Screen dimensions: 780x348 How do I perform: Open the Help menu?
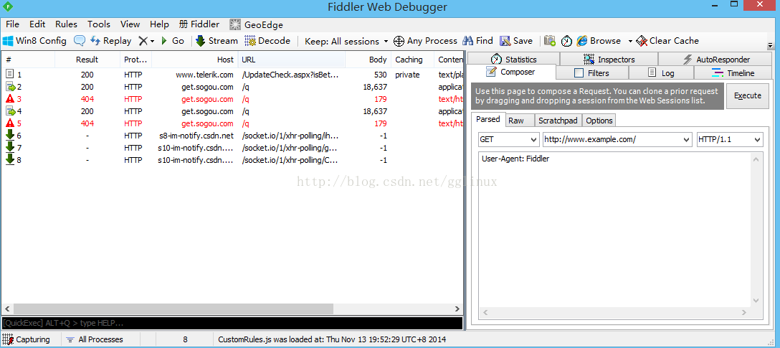tap(159, 24)
